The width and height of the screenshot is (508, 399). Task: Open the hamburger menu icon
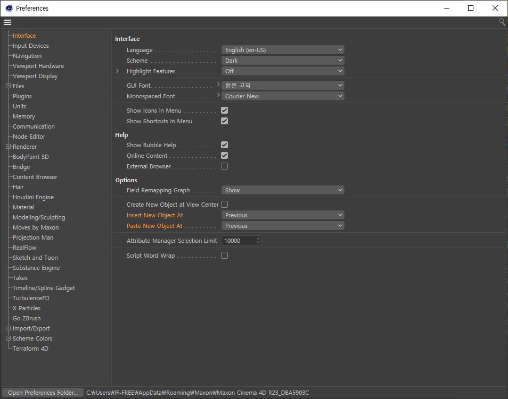(7, 22)
